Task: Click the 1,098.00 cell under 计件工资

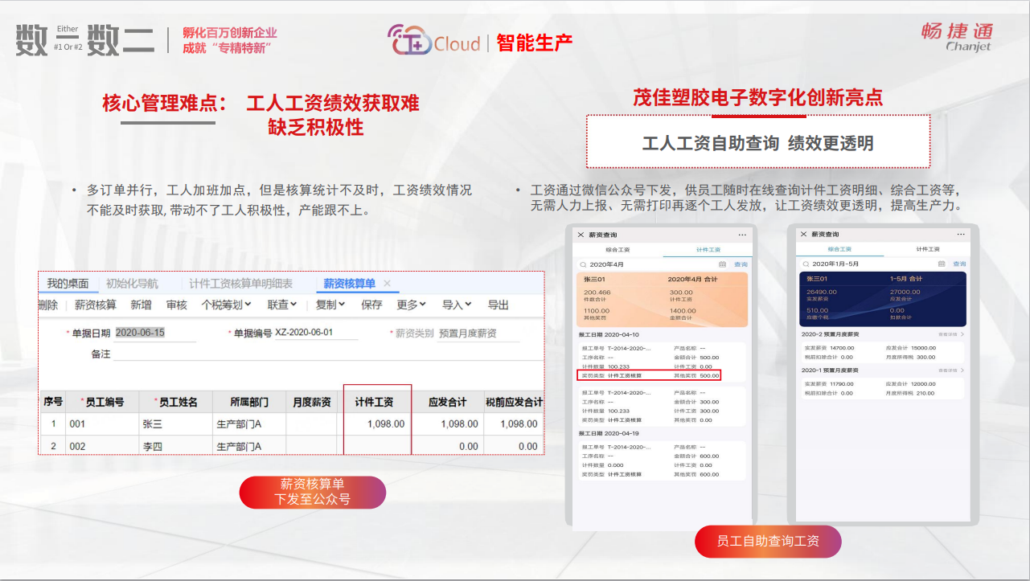Action: click(377, 423)
